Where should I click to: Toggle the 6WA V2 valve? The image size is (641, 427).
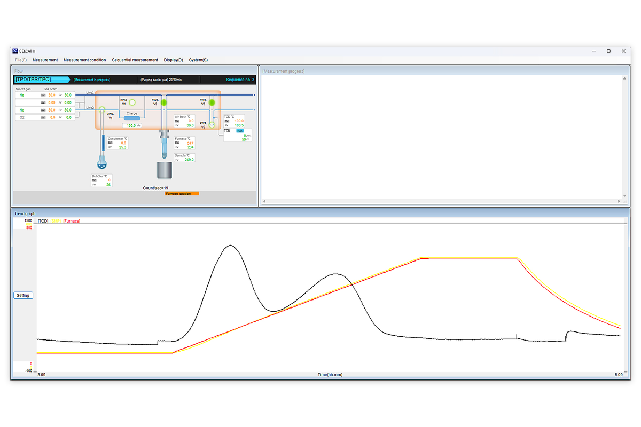[164, 102]
